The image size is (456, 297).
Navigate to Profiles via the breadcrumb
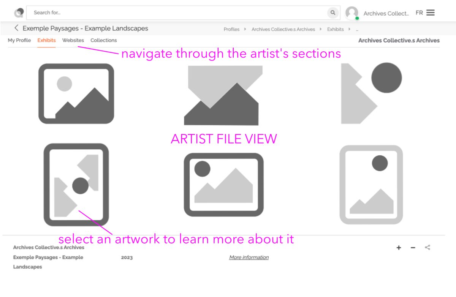tap(231, 29)
